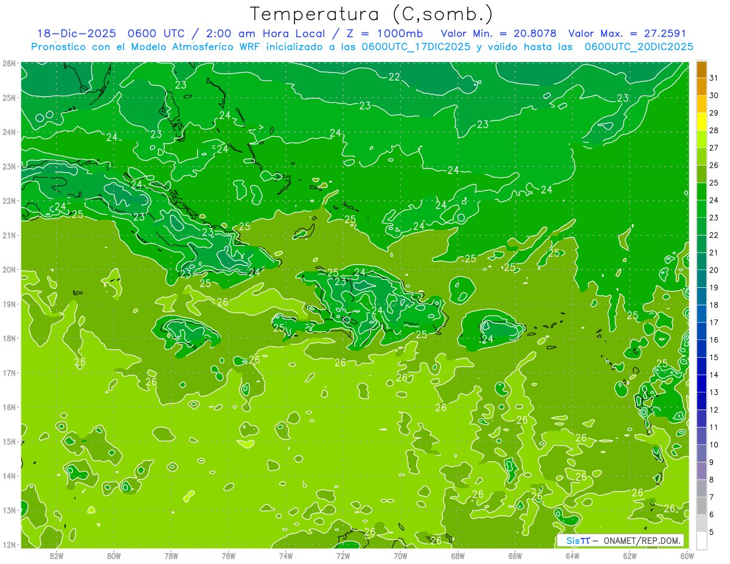Click the "68W" longitude axis label
The image size is (730, 564).
pyautogui.click(x=457, y=555)
